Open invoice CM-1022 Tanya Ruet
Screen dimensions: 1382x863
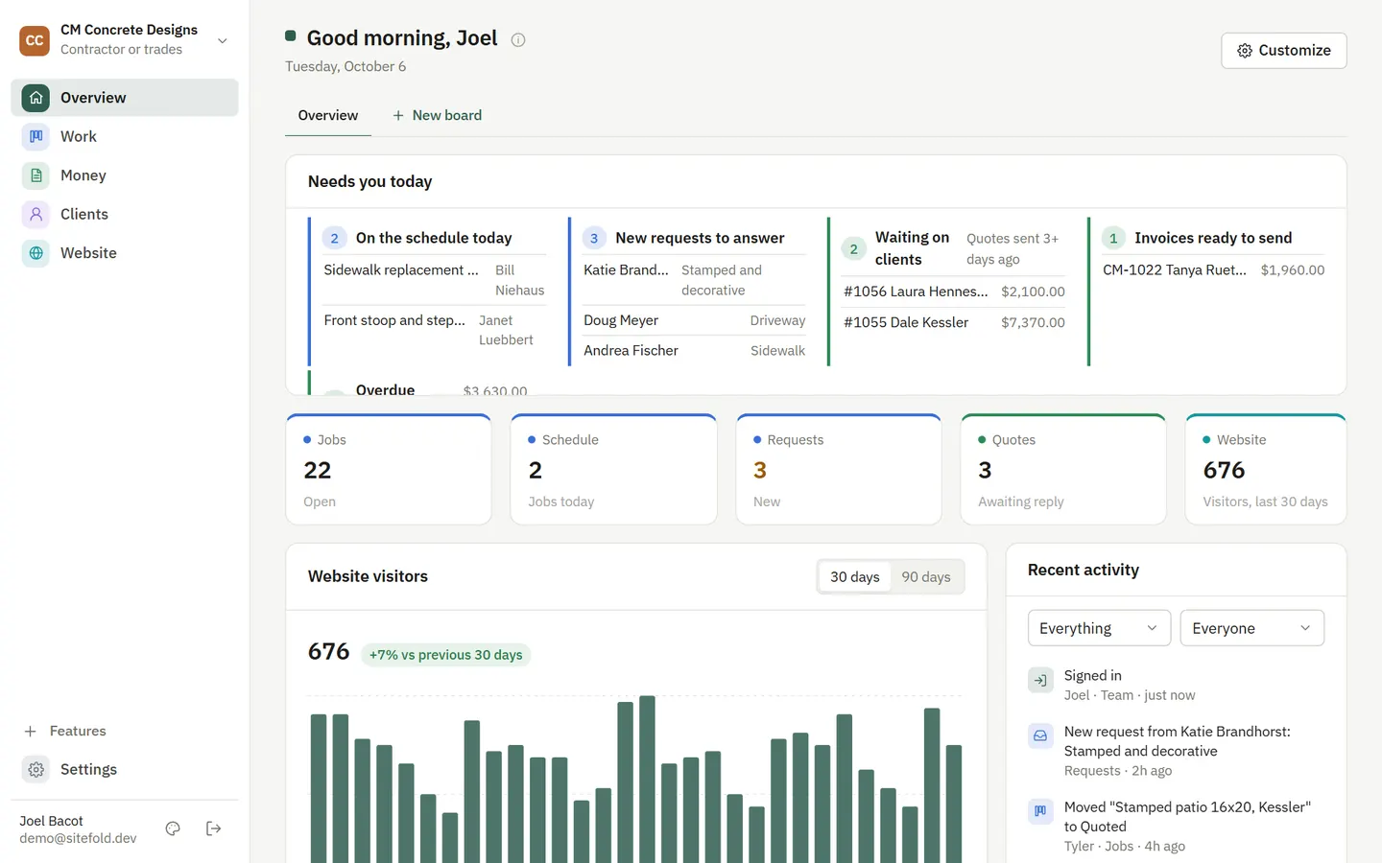coord(1214,270)
